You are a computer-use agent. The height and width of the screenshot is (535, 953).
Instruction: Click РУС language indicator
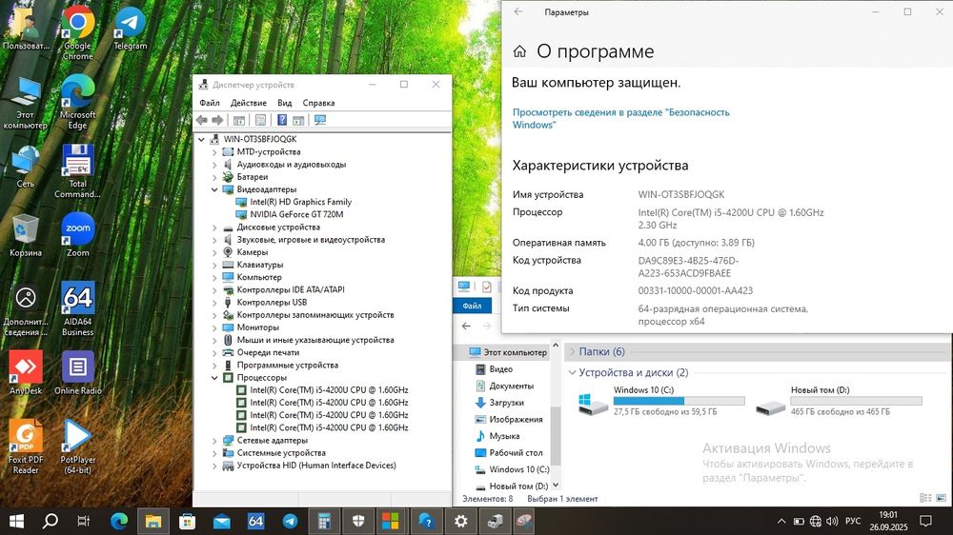[x=853, y=521]
